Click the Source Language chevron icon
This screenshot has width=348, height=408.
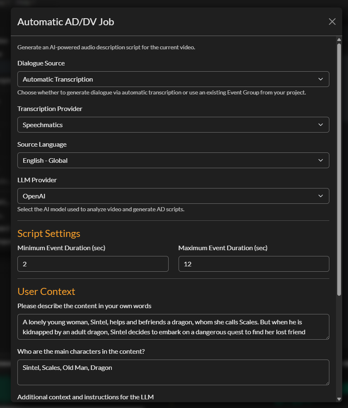click(x=321, y=161)
